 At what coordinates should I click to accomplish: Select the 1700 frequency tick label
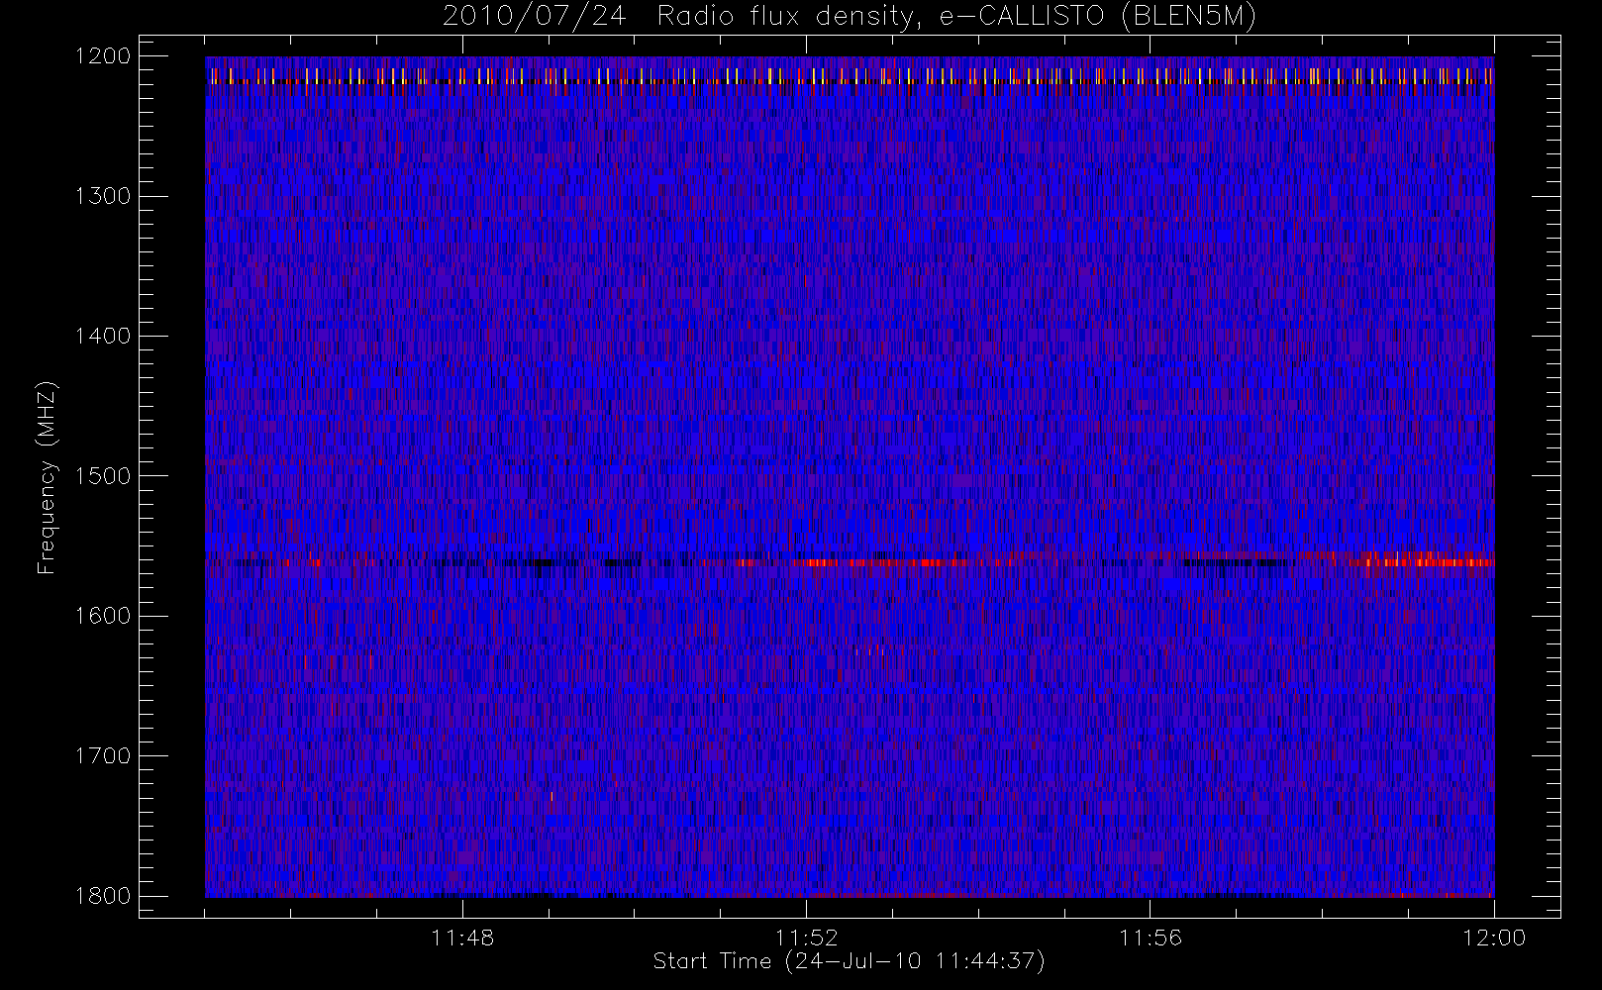click(x=103, y=755)
